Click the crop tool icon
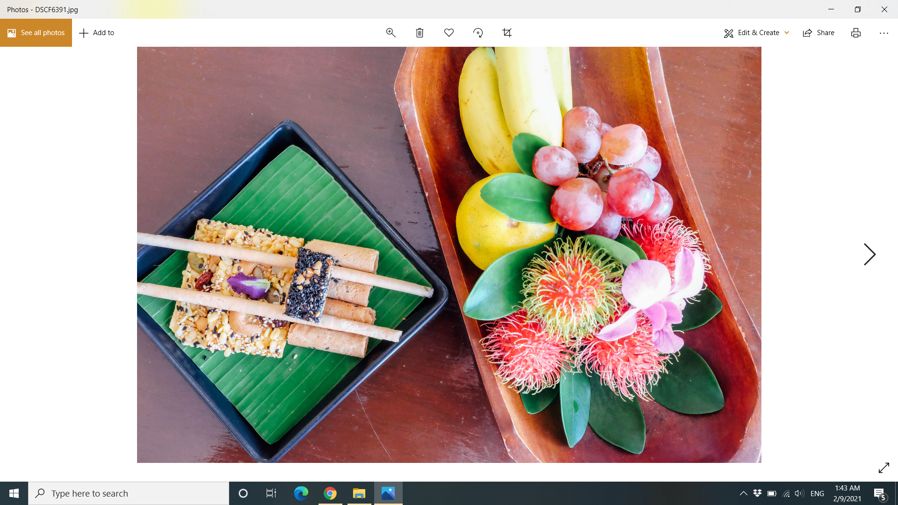 pyautogui.click(x=507, y=32)
